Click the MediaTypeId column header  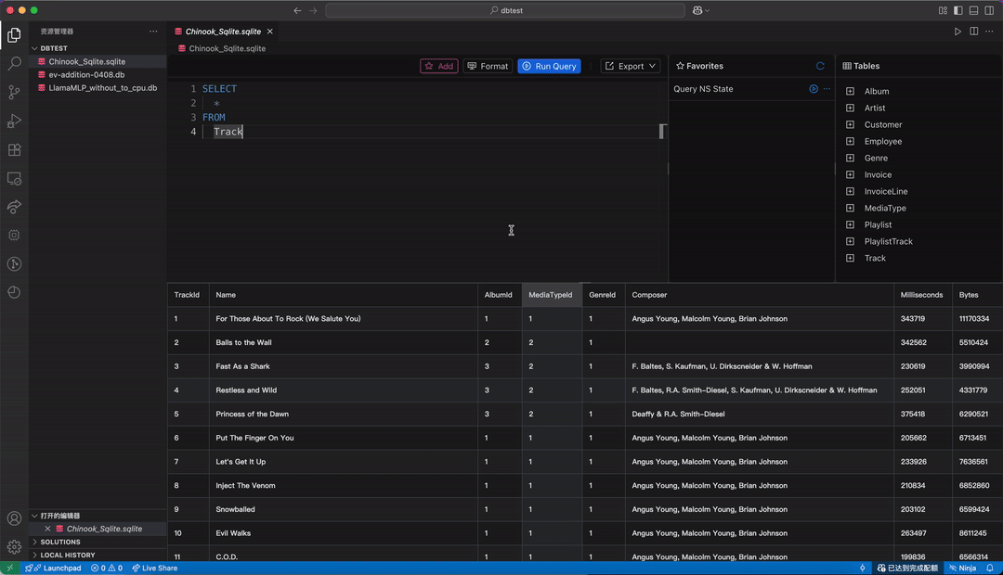click(552, 295)
